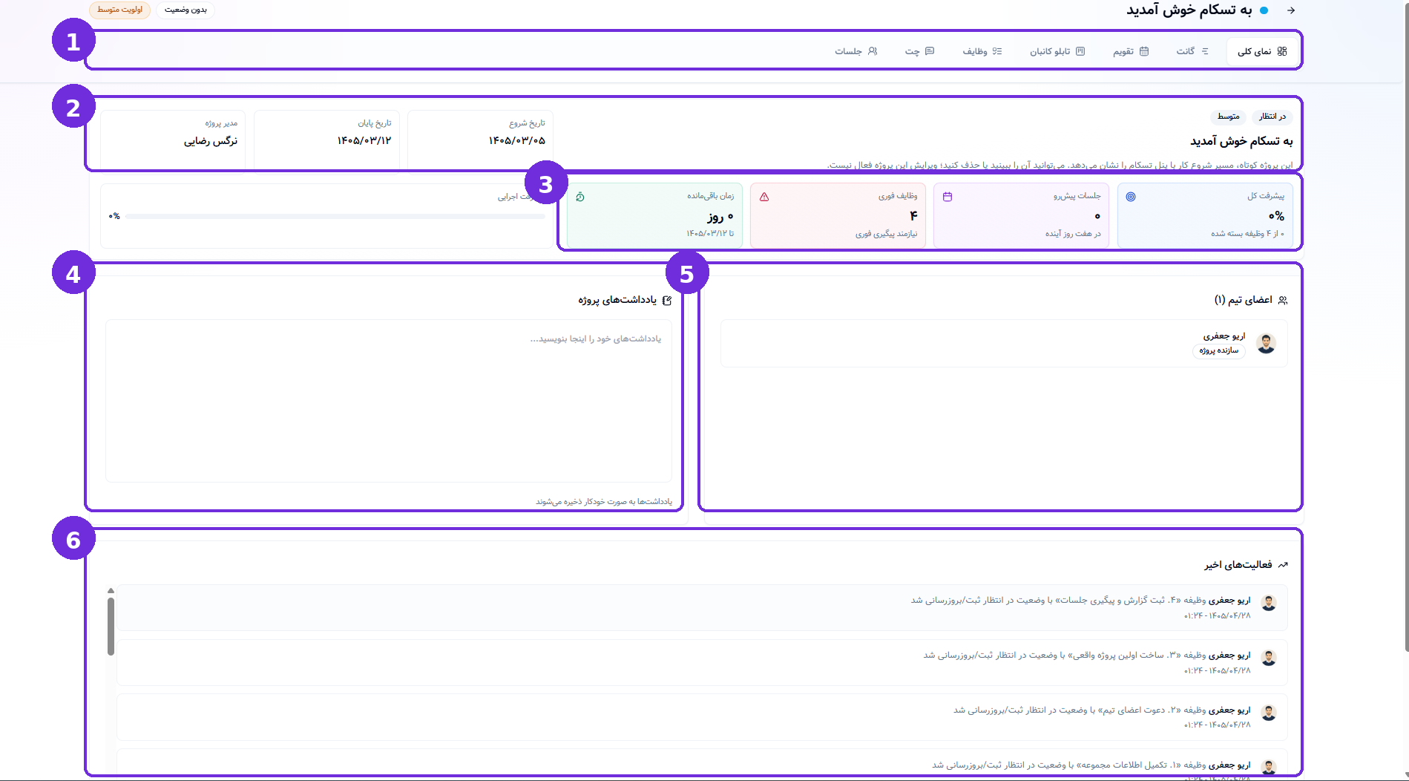Screen dimensions: 1409x781
Task: Click the calendar icon beside تقویم
Action: point(1144,51)
